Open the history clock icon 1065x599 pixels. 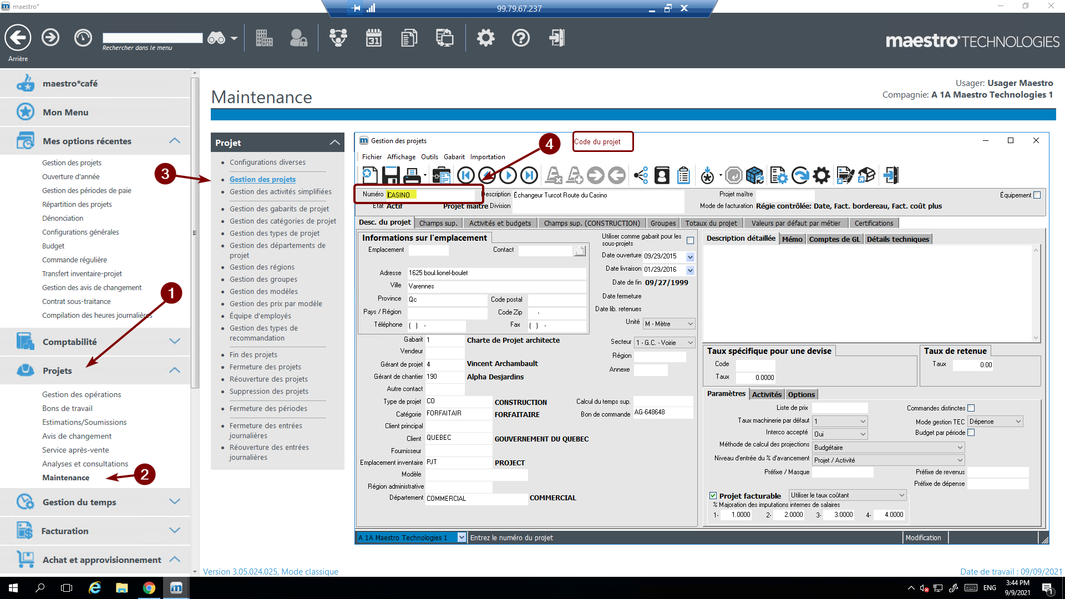point(83,38)
